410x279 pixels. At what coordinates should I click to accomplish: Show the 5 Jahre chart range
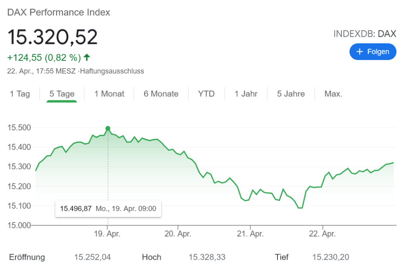tap(291, 94)
